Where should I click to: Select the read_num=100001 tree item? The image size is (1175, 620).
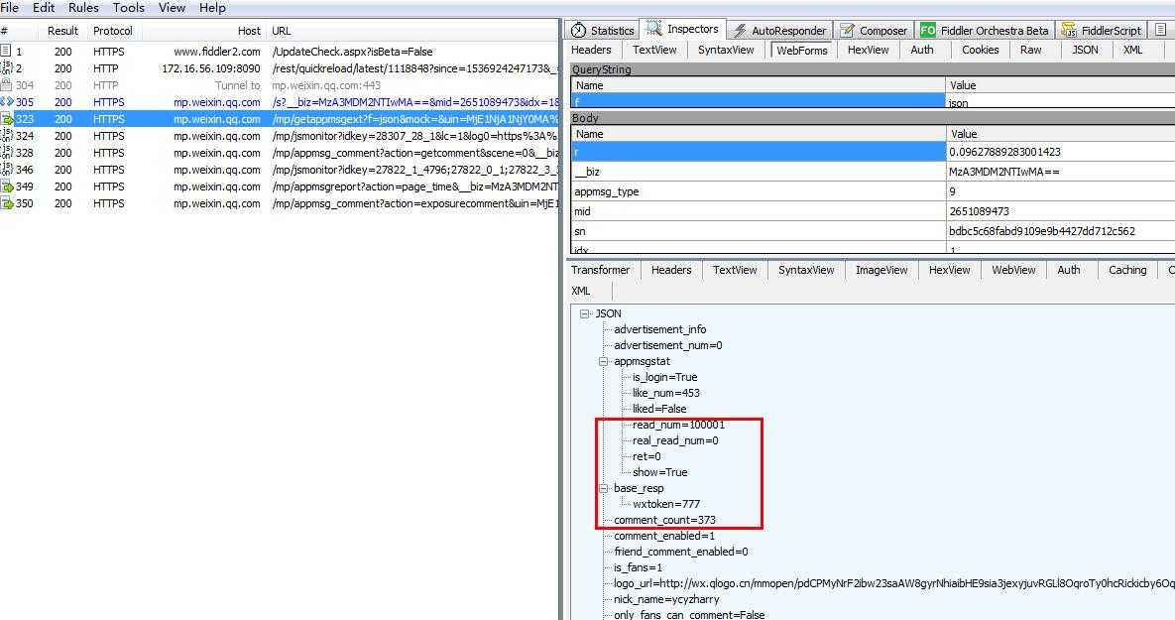click(678, 425)
